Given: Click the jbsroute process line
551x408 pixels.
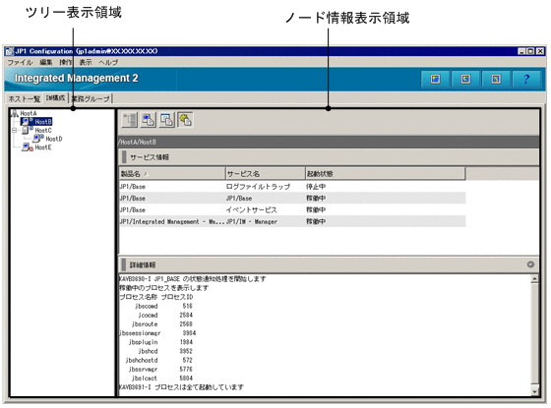Looking at the screenshot, I should coord(162,323).
